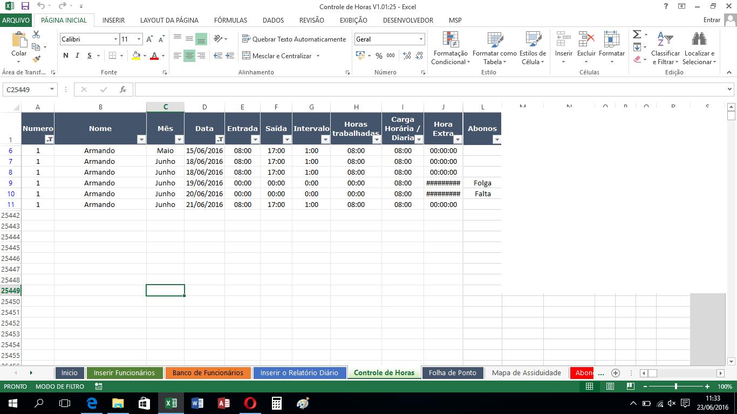The width and height of the screenshot is (737, 414).
Task: Switch to LAYOUT DA PÁGINA tab
Action: tap(169, 20)
